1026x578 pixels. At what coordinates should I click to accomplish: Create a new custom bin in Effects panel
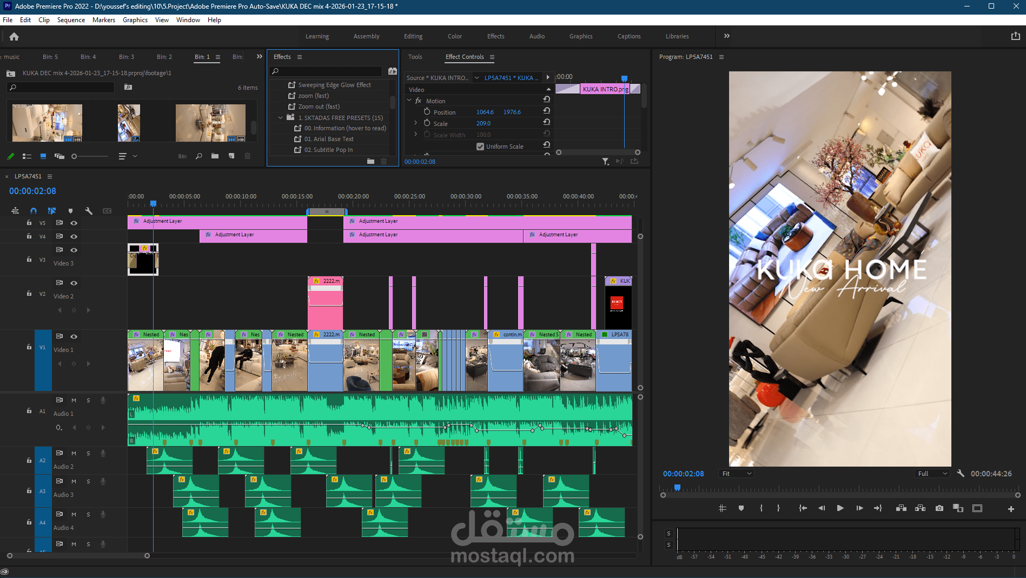coord(370,161)
